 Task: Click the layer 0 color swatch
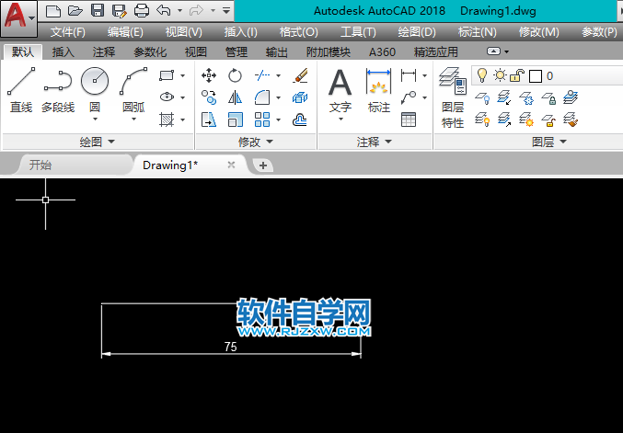click(x=536, y=75)
